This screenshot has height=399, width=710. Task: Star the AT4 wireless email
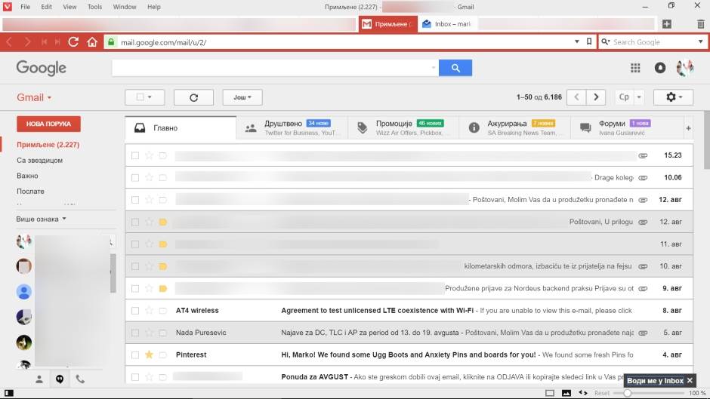149,310
